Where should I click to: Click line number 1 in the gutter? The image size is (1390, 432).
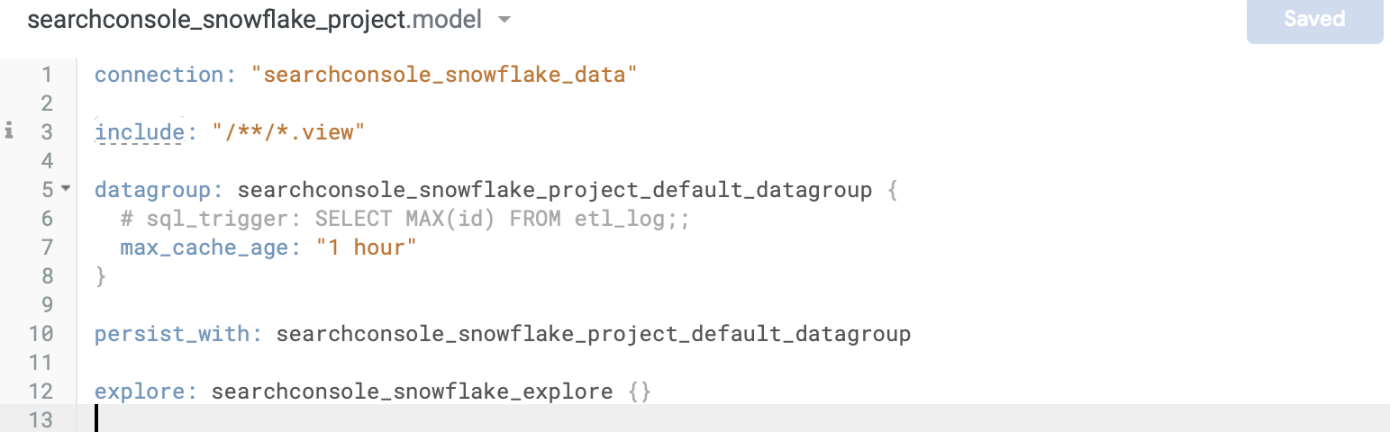click(47, 75)
